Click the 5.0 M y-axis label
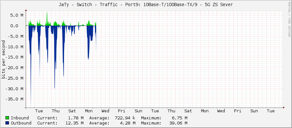 pos(17,15)
